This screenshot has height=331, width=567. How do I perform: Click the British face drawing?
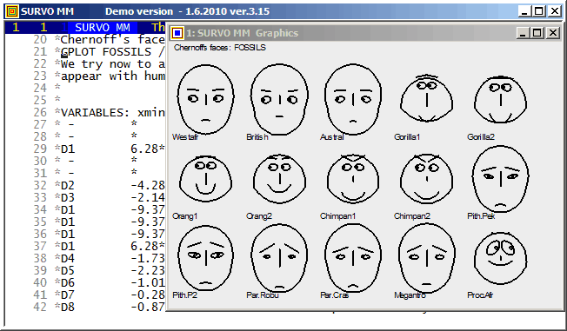click(x=279, y=99)
